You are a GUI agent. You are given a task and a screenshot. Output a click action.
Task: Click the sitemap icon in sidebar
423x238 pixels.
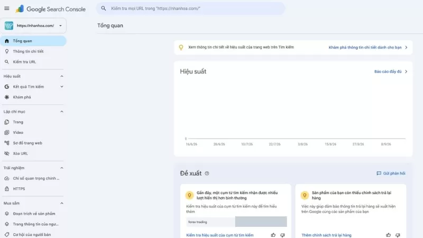[x=7, y=143]
